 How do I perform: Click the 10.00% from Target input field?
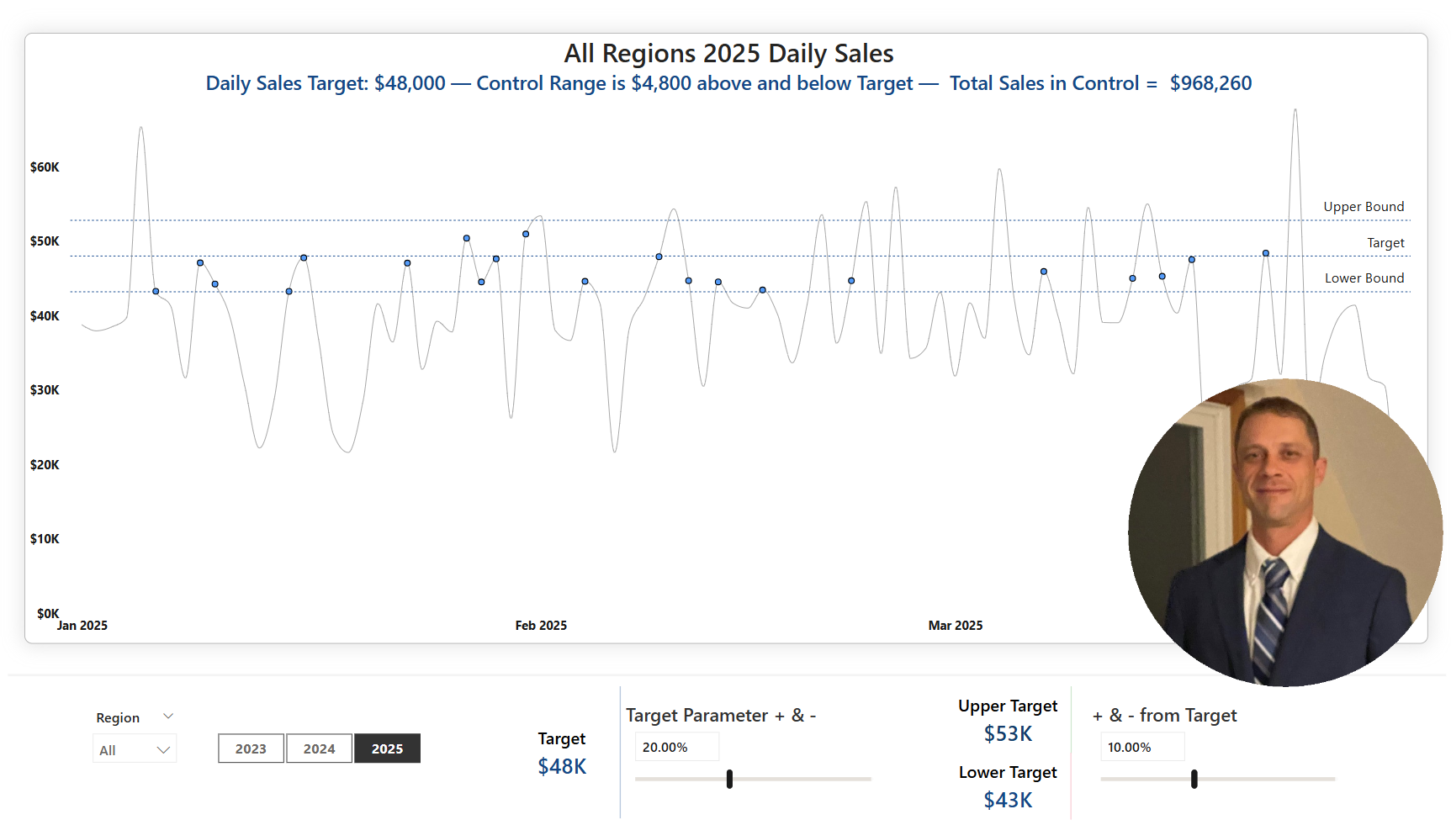click(x=1141, y=746)
